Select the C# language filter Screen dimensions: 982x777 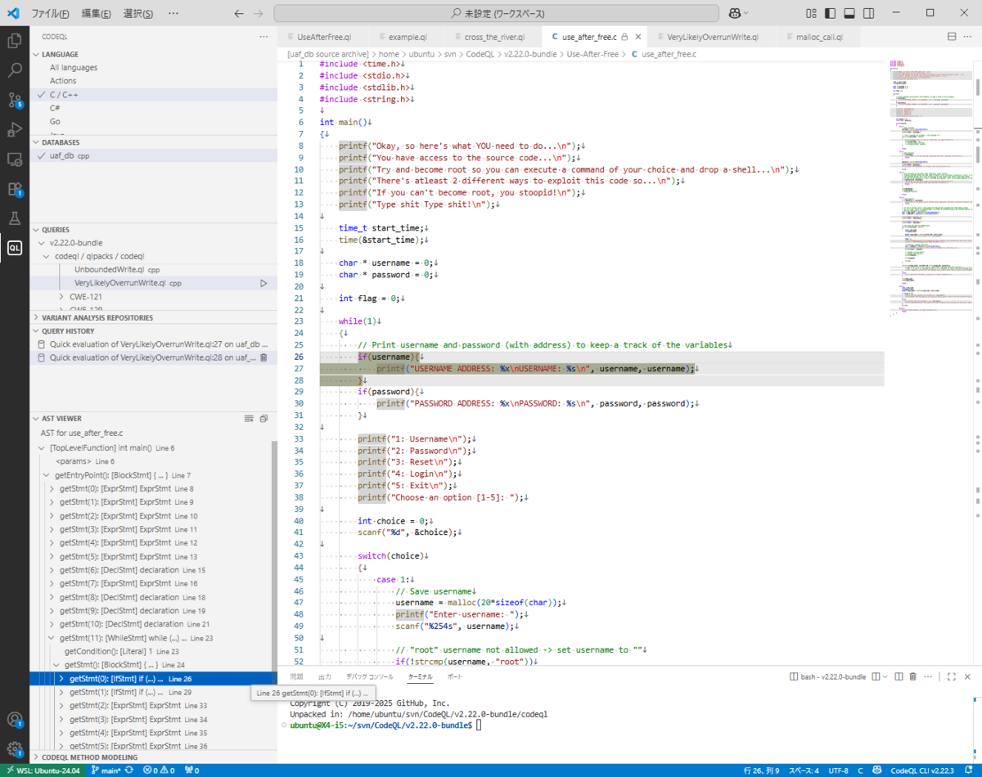pos(154,107)
